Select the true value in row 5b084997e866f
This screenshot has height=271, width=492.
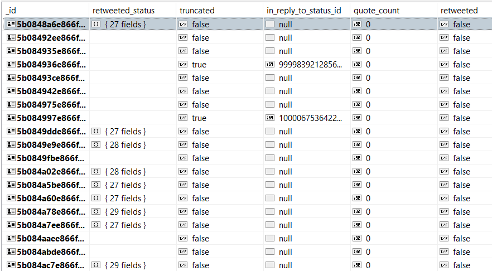click(199, 118)
